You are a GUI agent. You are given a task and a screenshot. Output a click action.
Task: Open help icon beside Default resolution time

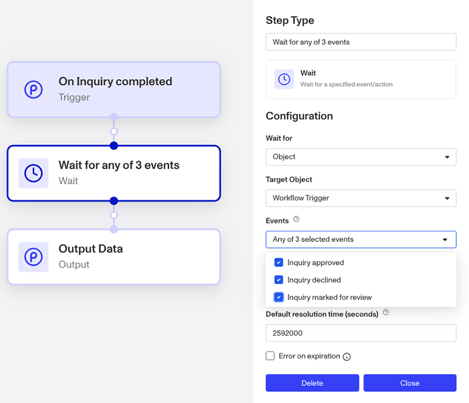click(386, 312)
